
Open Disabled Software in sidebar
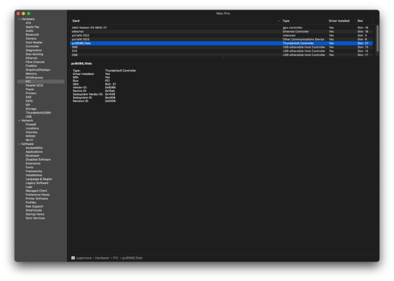coord(38,160)
